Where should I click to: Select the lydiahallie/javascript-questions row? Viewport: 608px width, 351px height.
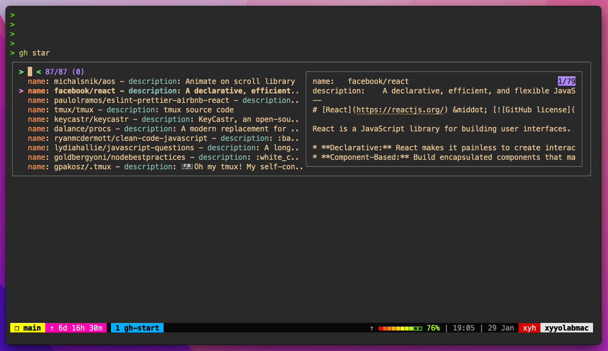pos(163,148)
